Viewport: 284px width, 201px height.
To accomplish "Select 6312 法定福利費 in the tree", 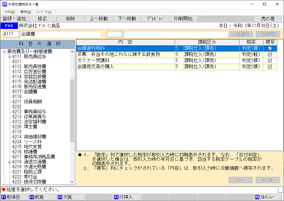I will 29,122.
